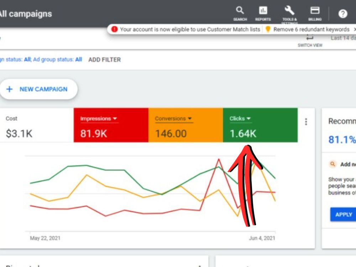Click the May 22, 2021 axis label

click(x=45, y=238)
